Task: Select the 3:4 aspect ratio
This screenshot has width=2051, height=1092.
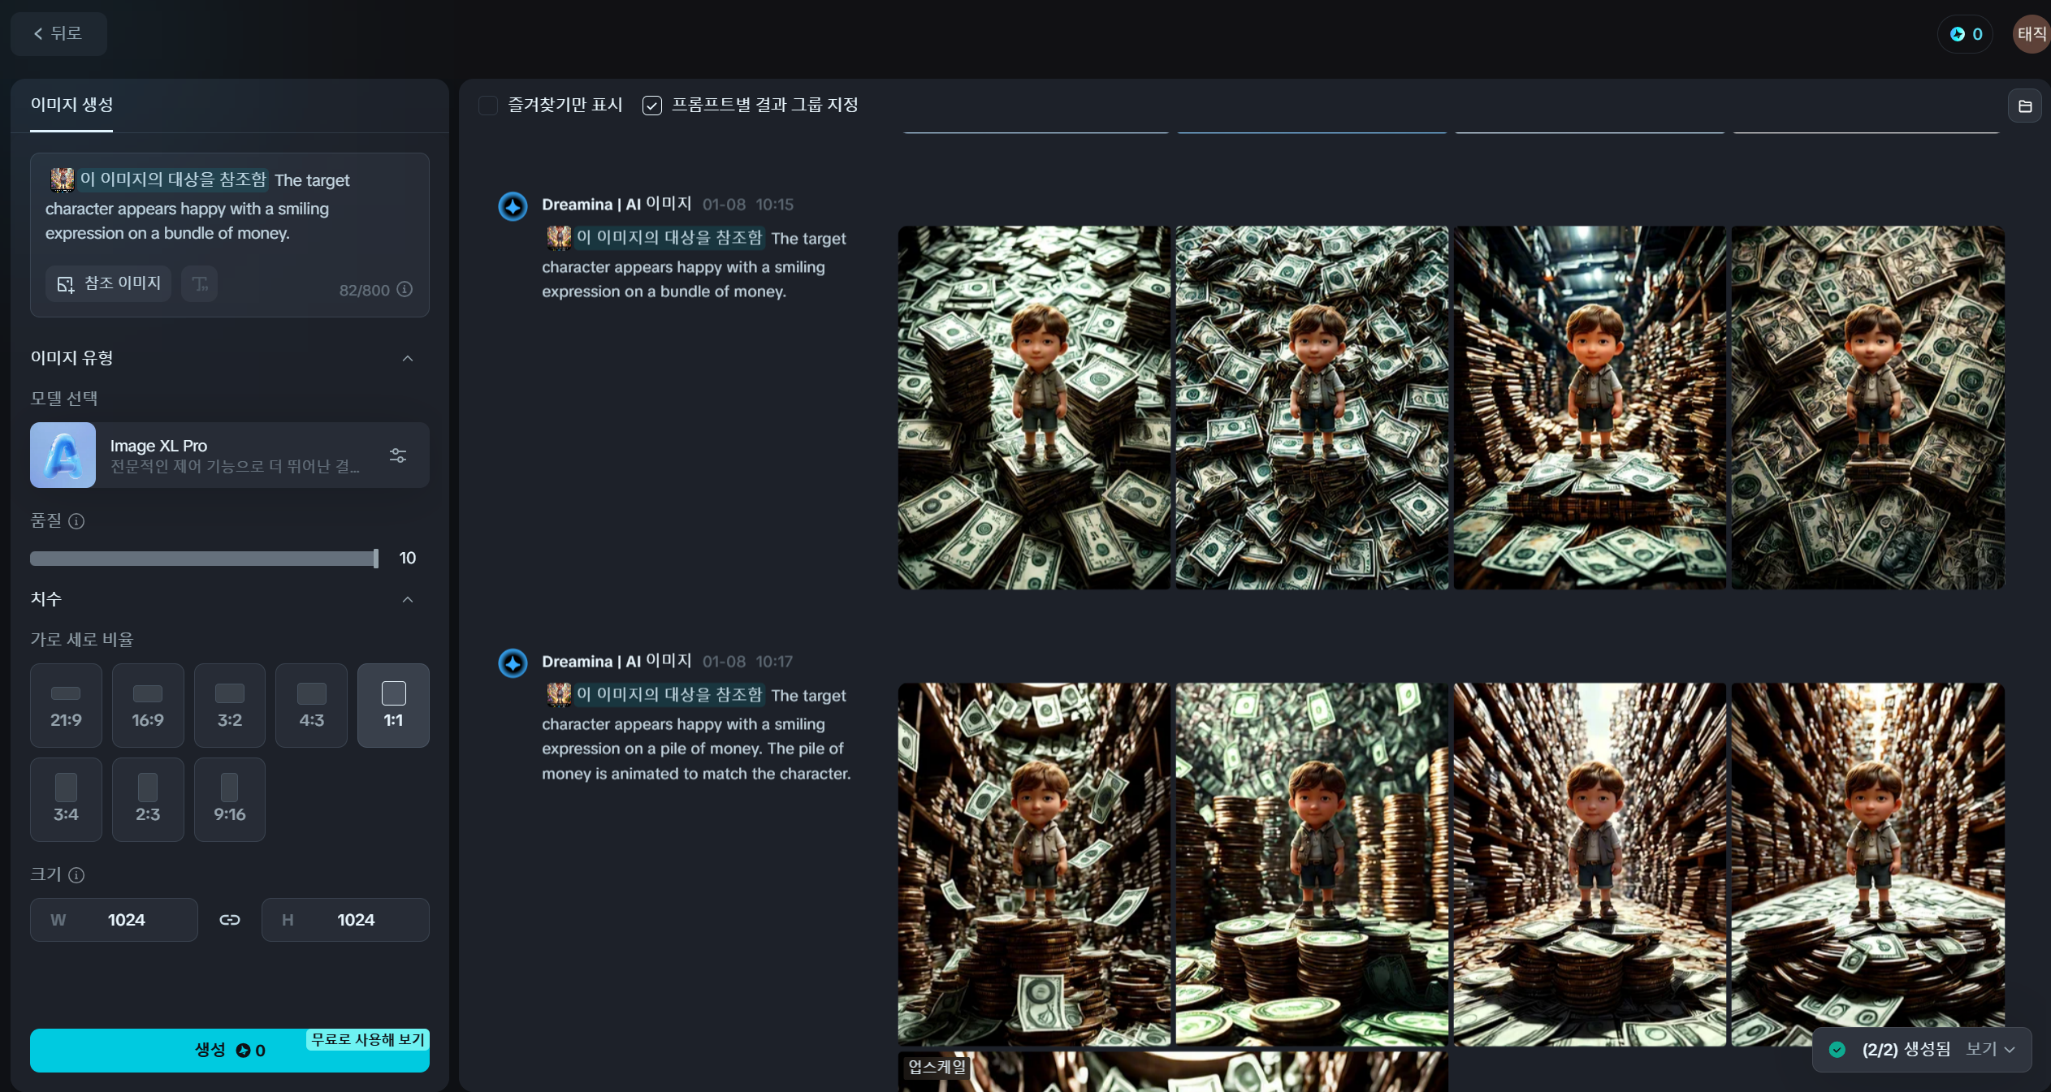Action: coord(66,800)
